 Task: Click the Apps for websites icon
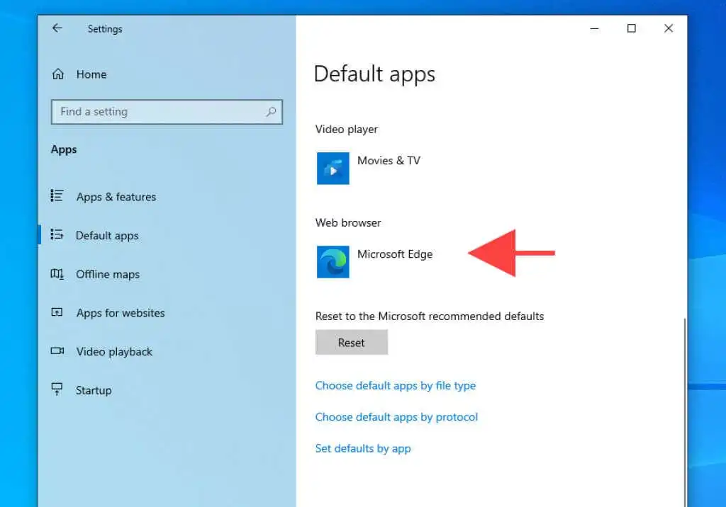pos(57,312)
